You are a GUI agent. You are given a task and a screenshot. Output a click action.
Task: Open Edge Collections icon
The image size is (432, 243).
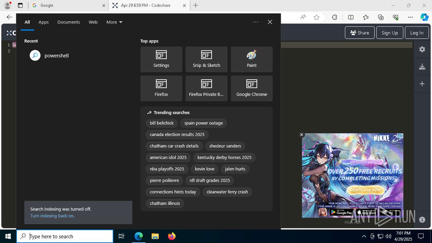381,18
